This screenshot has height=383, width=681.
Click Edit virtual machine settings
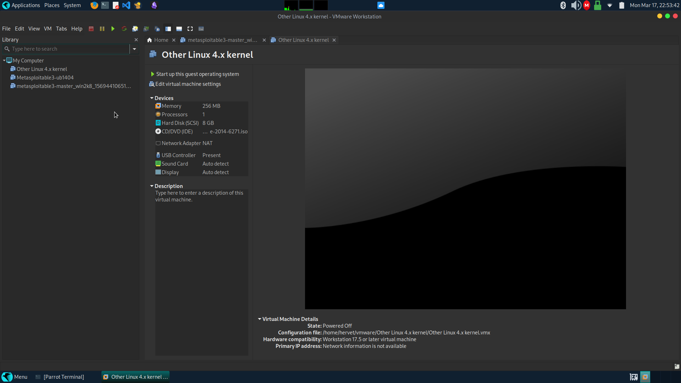click(188, 84)
